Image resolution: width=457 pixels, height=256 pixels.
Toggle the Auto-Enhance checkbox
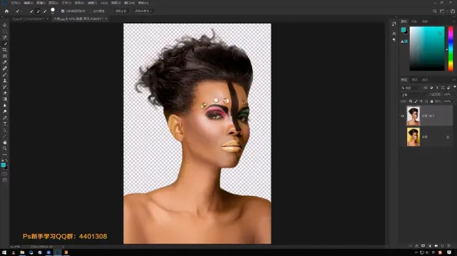pos(90,11)
